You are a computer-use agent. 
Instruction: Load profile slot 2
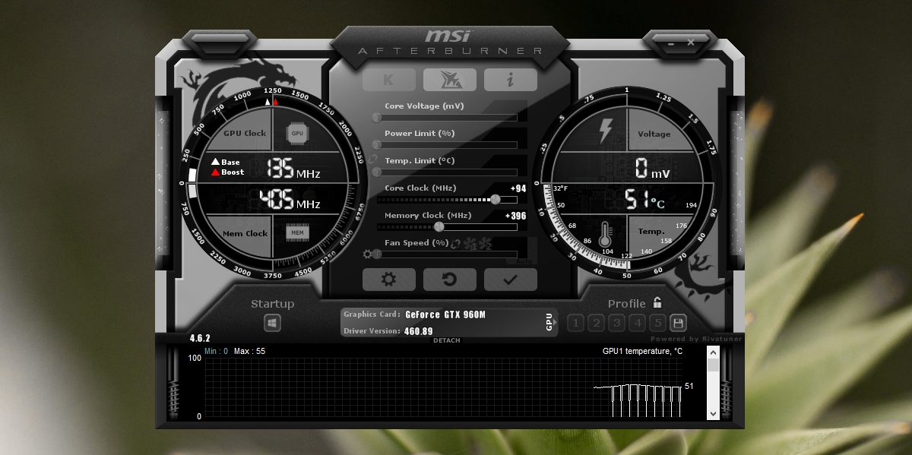click(x=596, y=324)
